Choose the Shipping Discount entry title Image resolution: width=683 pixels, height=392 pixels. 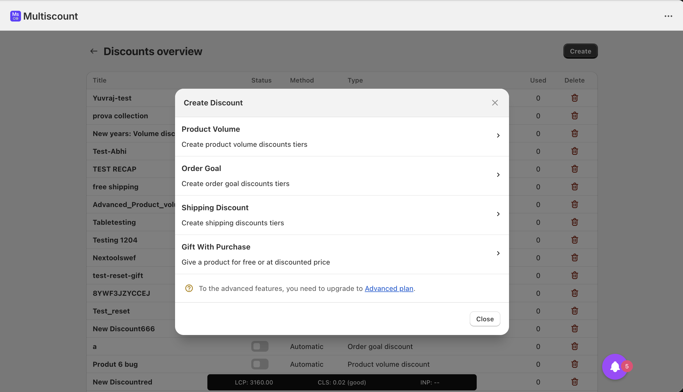[x=215, y=208]
